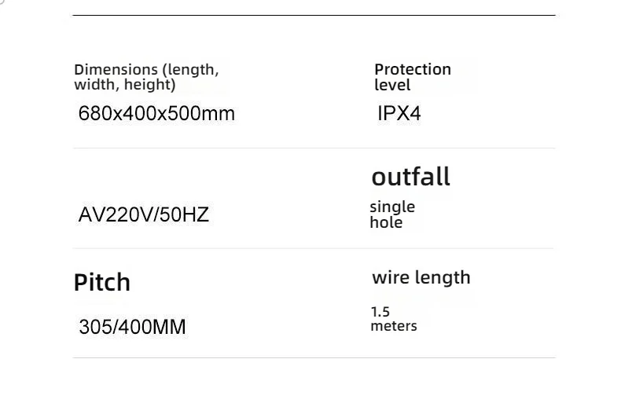The width and height of the screenshot is (621, 403).
Task: Click the word 'level' under Protection
Action: (392, 85)
